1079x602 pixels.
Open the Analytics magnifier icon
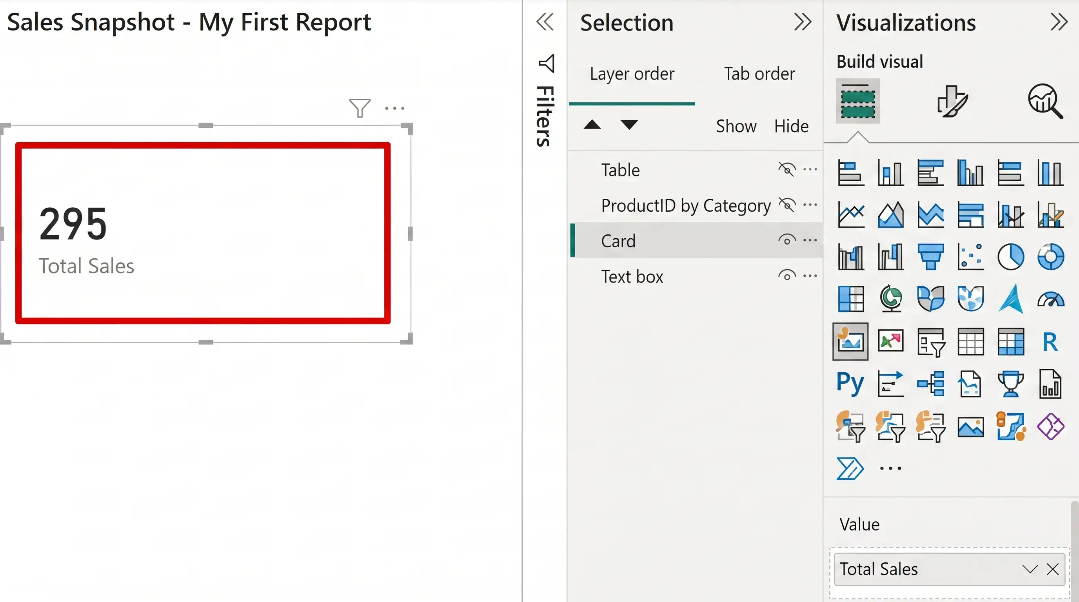1046,101
